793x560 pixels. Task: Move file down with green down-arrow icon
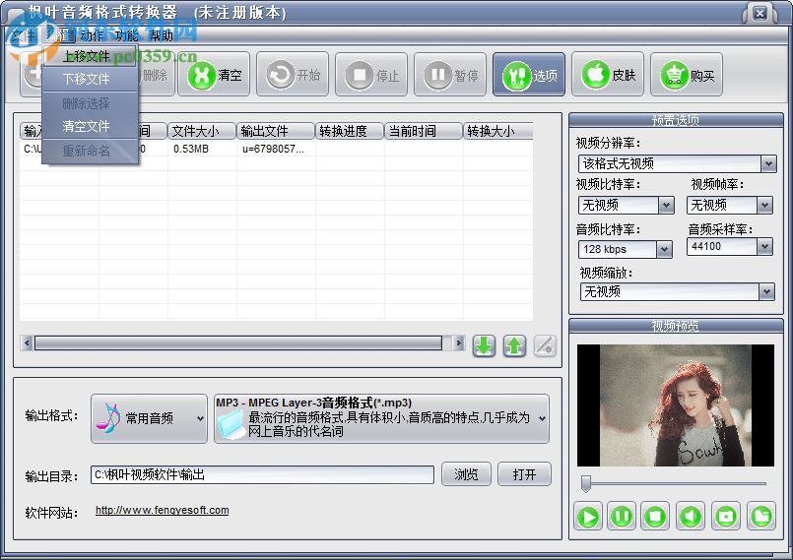(484, 345)
